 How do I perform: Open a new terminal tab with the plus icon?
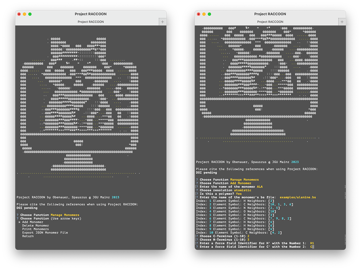coord(162,21)
